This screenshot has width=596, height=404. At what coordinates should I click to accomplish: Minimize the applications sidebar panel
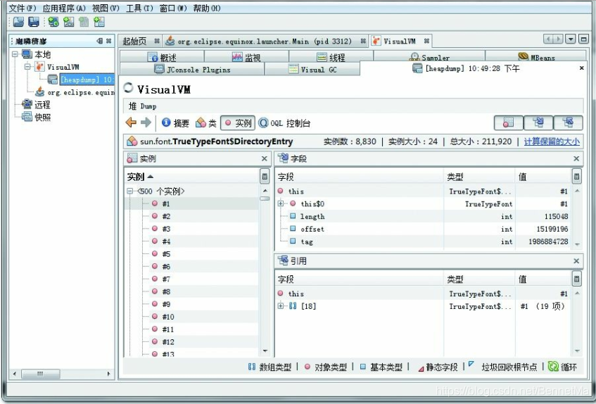pyautogui.click(x=100, y=41)
